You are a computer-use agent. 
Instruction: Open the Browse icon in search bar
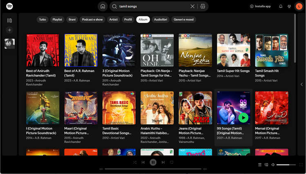pos(203,7)
